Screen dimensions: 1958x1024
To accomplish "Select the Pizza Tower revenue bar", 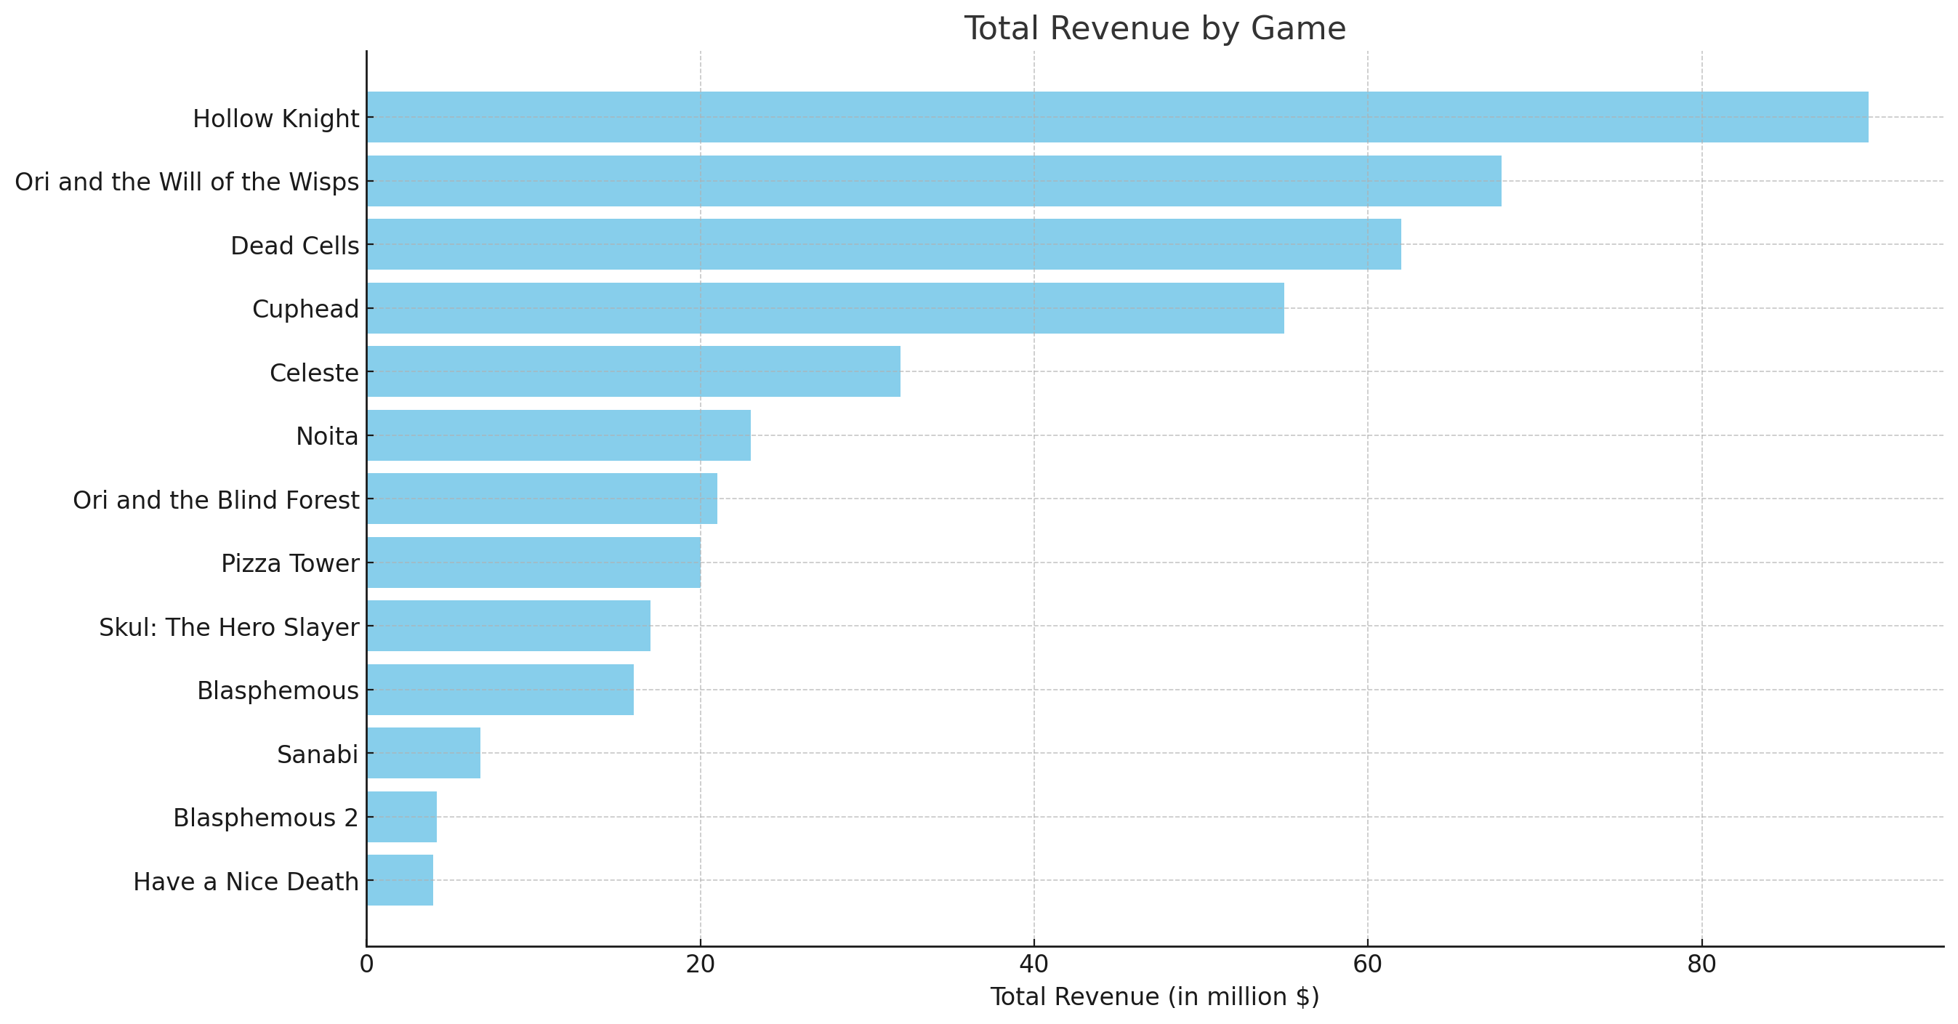I will [533, 563].
